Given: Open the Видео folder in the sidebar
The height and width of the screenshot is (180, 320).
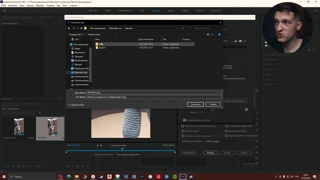Looking at the screenshot, I should click(x=77, y=48).
